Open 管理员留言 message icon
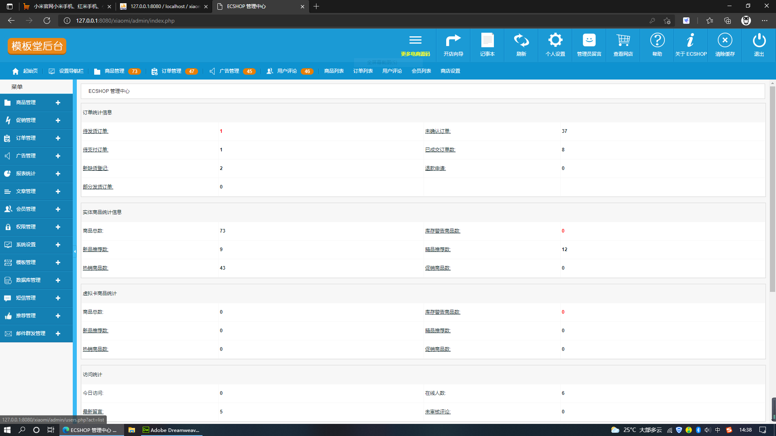 coord(589,40)
